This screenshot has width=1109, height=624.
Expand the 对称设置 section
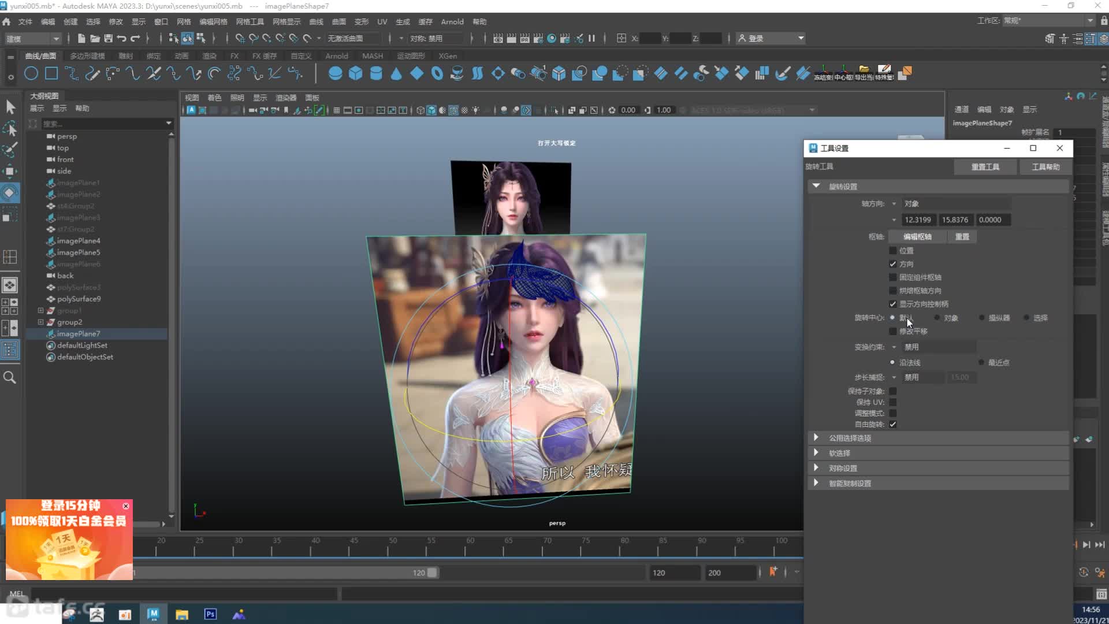816,468
